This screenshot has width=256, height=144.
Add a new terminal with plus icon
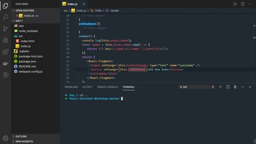pyautogui.click(x=220, y=87)
